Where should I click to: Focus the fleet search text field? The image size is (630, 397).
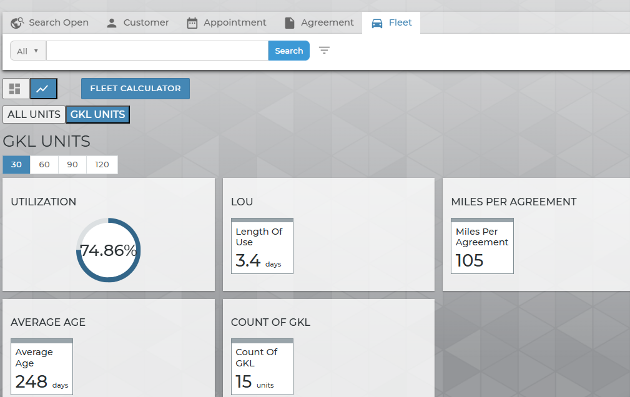157,51
